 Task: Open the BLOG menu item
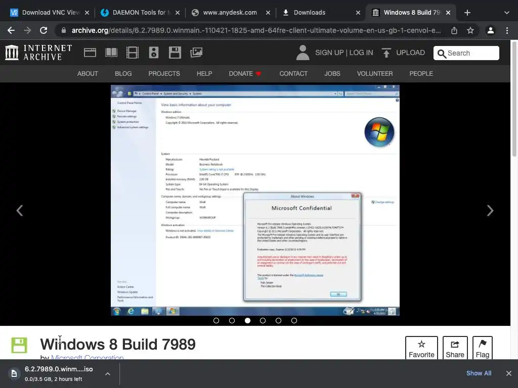tap(123, 74)
